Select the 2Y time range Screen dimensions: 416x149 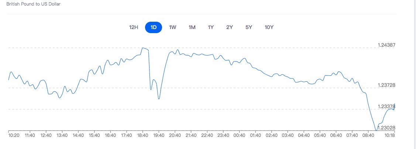point(230,28)
